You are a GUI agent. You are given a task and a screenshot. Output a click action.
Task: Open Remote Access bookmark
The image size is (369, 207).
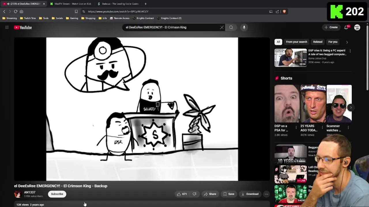[x=120, y=18]
